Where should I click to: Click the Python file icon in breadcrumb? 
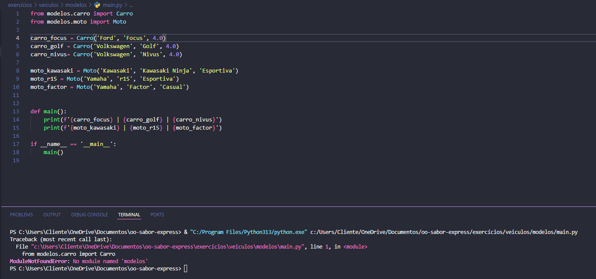coord(97,5)
